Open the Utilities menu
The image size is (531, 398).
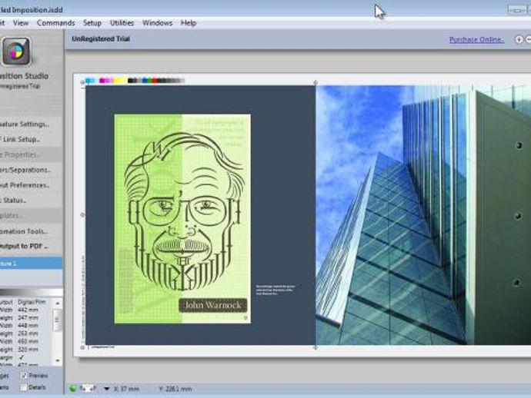click(x=122, y=23)
